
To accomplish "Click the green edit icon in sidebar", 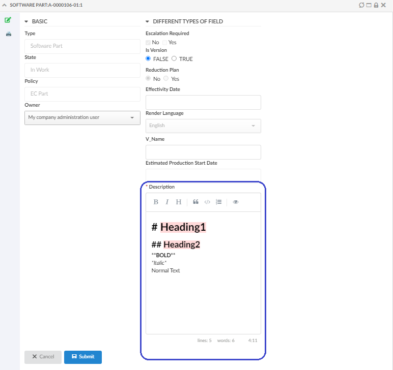I will click(8, 20).
